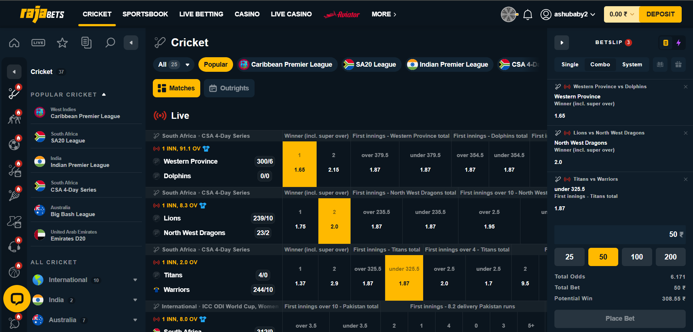This screenshot has height=332, width=693.
Task: Click the Place Bet button
Action: tap(620, 318)
